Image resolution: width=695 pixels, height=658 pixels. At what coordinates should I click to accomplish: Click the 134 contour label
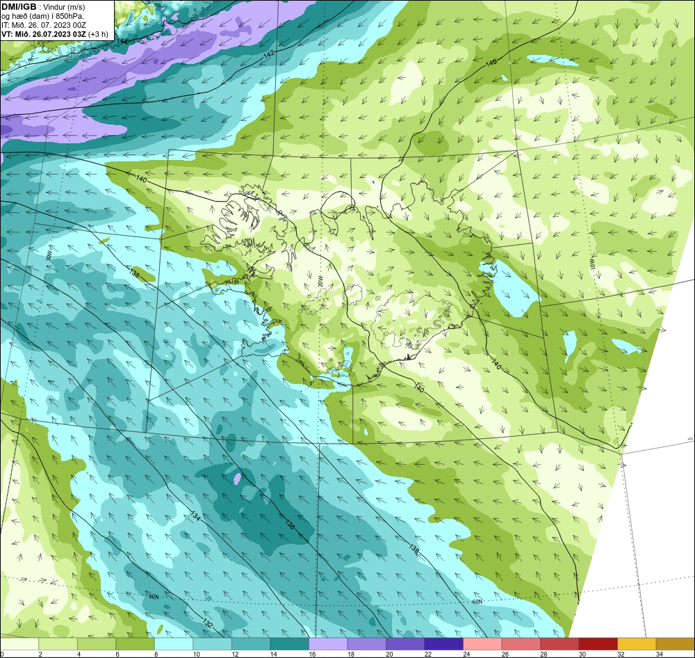tap(195, 515)
